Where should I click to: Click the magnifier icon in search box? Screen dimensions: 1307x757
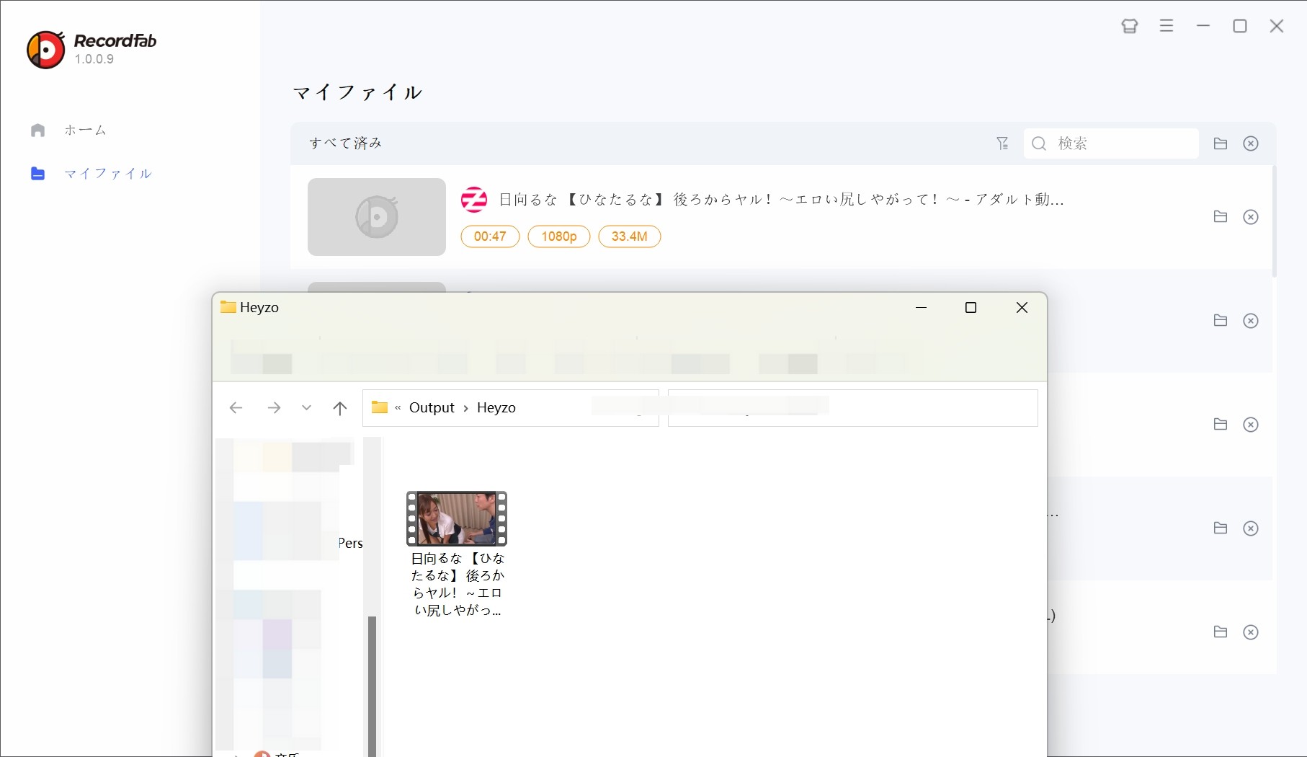point(1039,143)
